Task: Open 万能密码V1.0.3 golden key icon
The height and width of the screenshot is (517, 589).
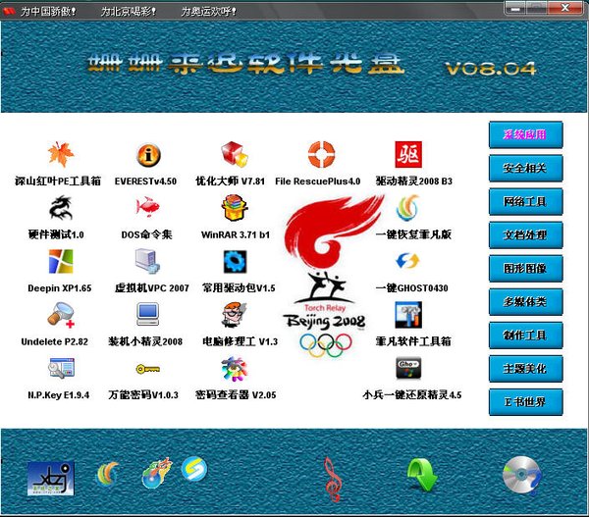Action: tap(148, 369)
